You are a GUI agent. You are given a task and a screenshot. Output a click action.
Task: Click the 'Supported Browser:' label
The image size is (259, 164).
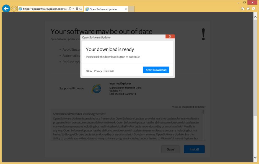(x=71, y=88)
